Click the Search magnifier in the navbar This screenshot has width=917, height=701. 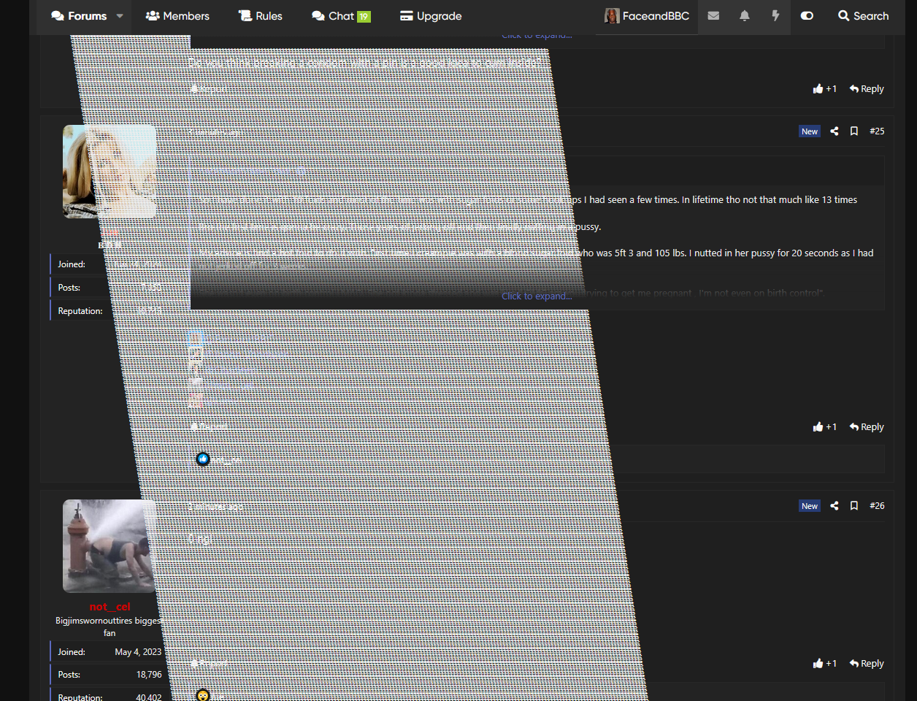pyautogui.click(x=863, y=16)
